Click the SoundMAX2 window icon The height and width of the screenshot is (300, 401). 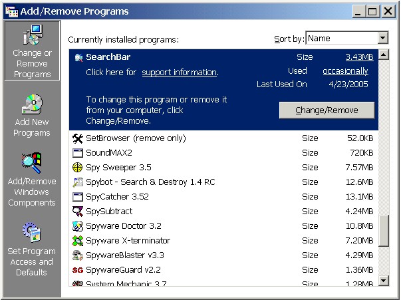[78, 153]
